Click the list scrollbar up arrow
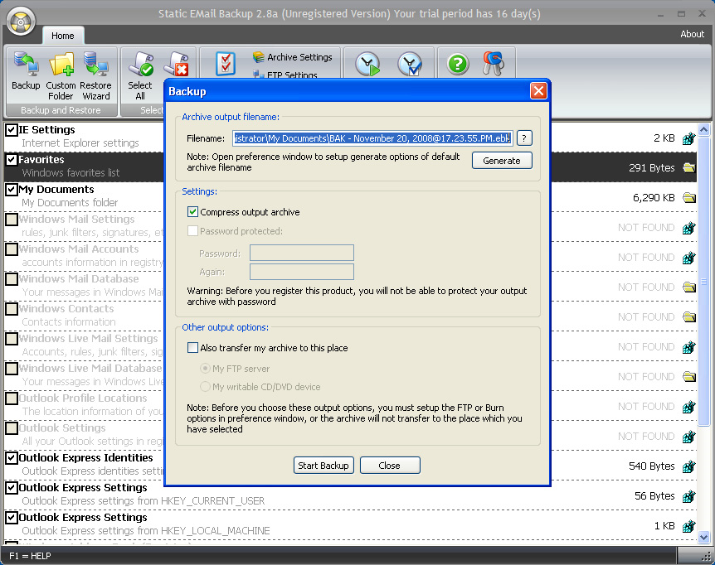Screen dimensions: 715x565 click(x=703, y=130)
